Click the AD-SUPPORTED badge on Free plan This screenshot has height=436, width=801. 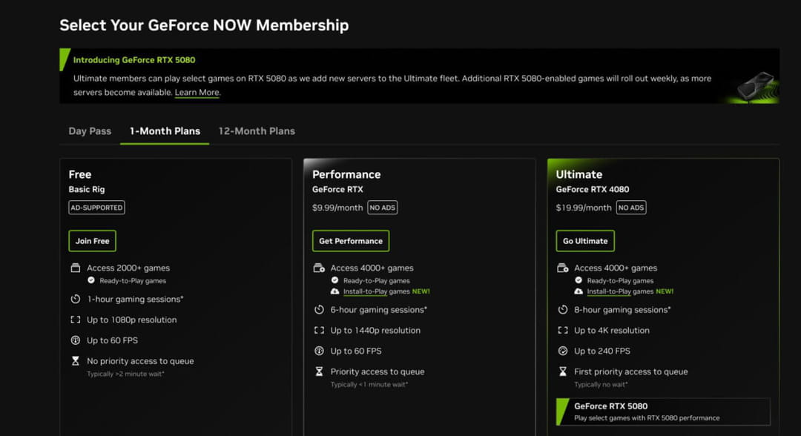[96, 208]
